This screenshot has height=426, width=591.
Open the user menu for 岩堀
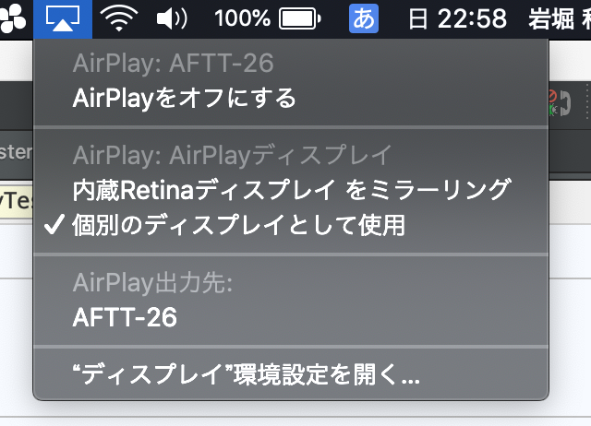(x=560, y=18)
